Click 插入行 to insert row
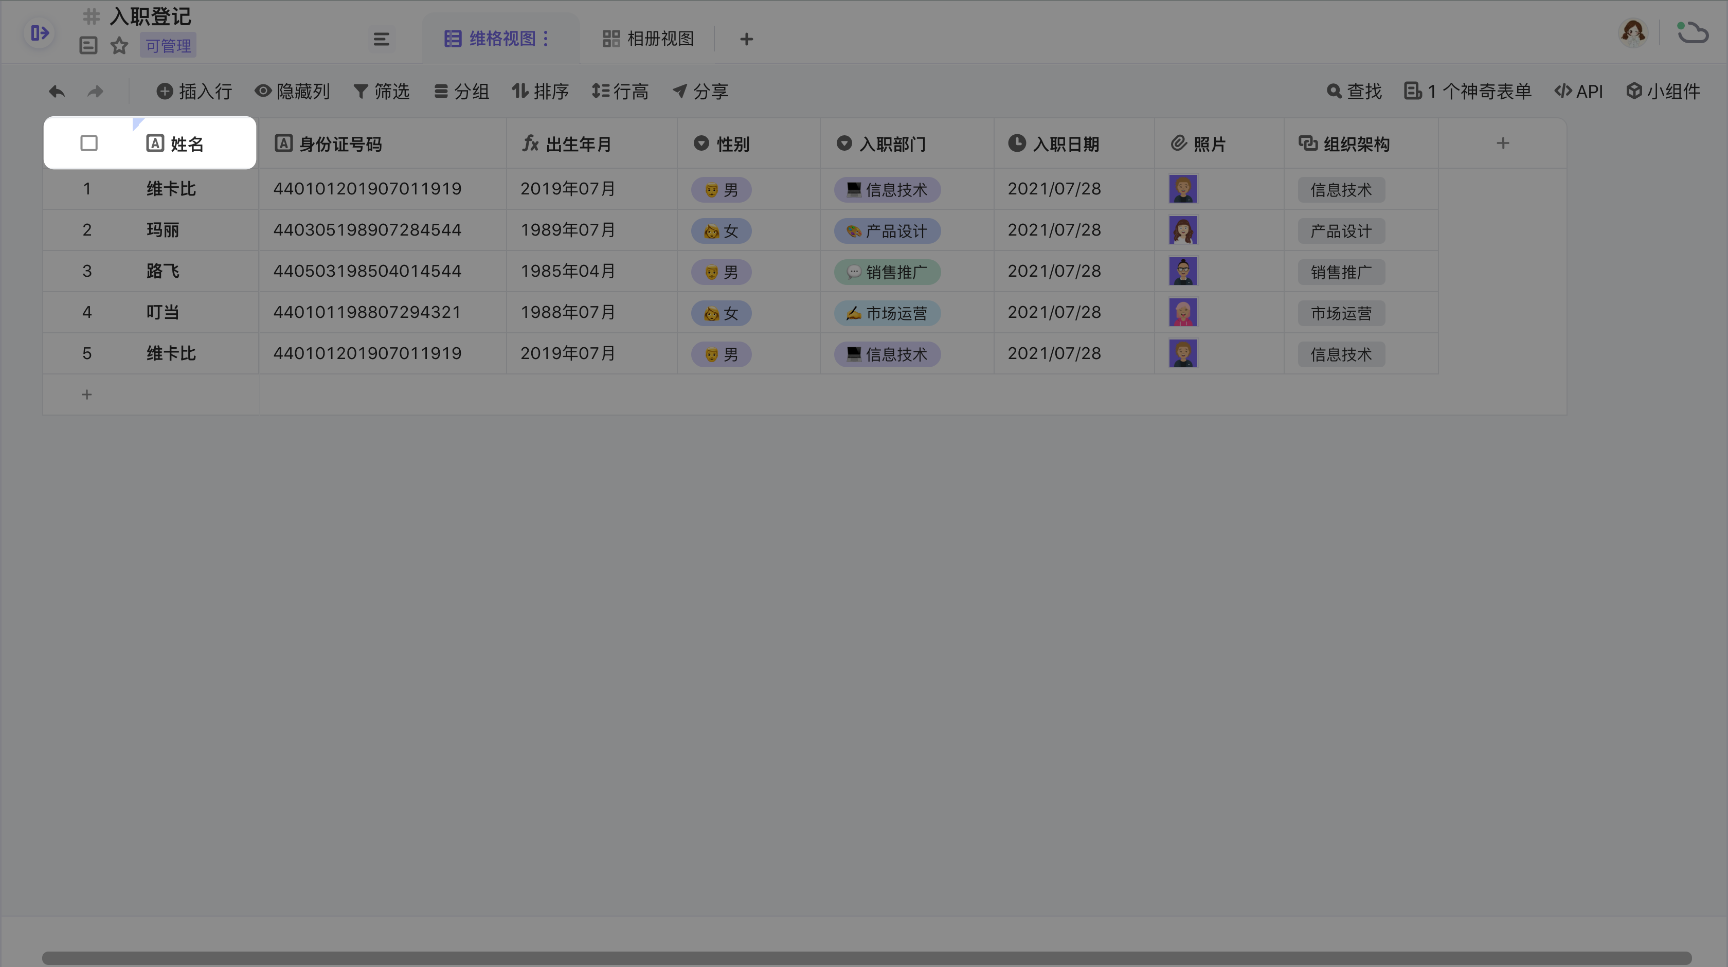1728x967 pixels. point(194,91)
